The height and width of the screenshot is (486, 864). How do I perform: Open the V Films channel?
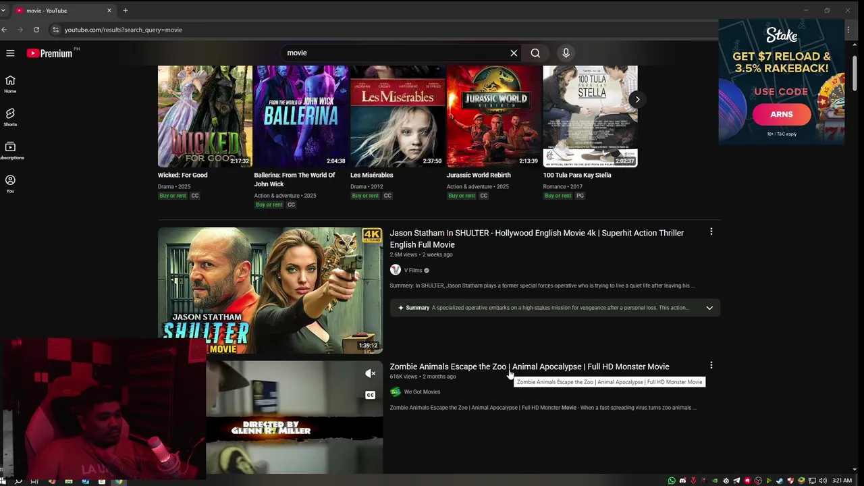point(413,270)
